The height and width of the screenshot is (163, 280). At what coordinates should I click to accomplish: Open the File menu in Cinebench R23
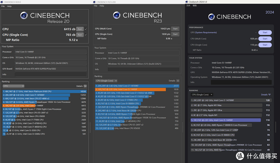pos(95,6)
